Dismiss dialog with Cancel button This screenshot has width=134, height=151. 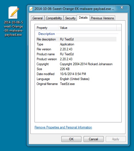coord(93,139)
